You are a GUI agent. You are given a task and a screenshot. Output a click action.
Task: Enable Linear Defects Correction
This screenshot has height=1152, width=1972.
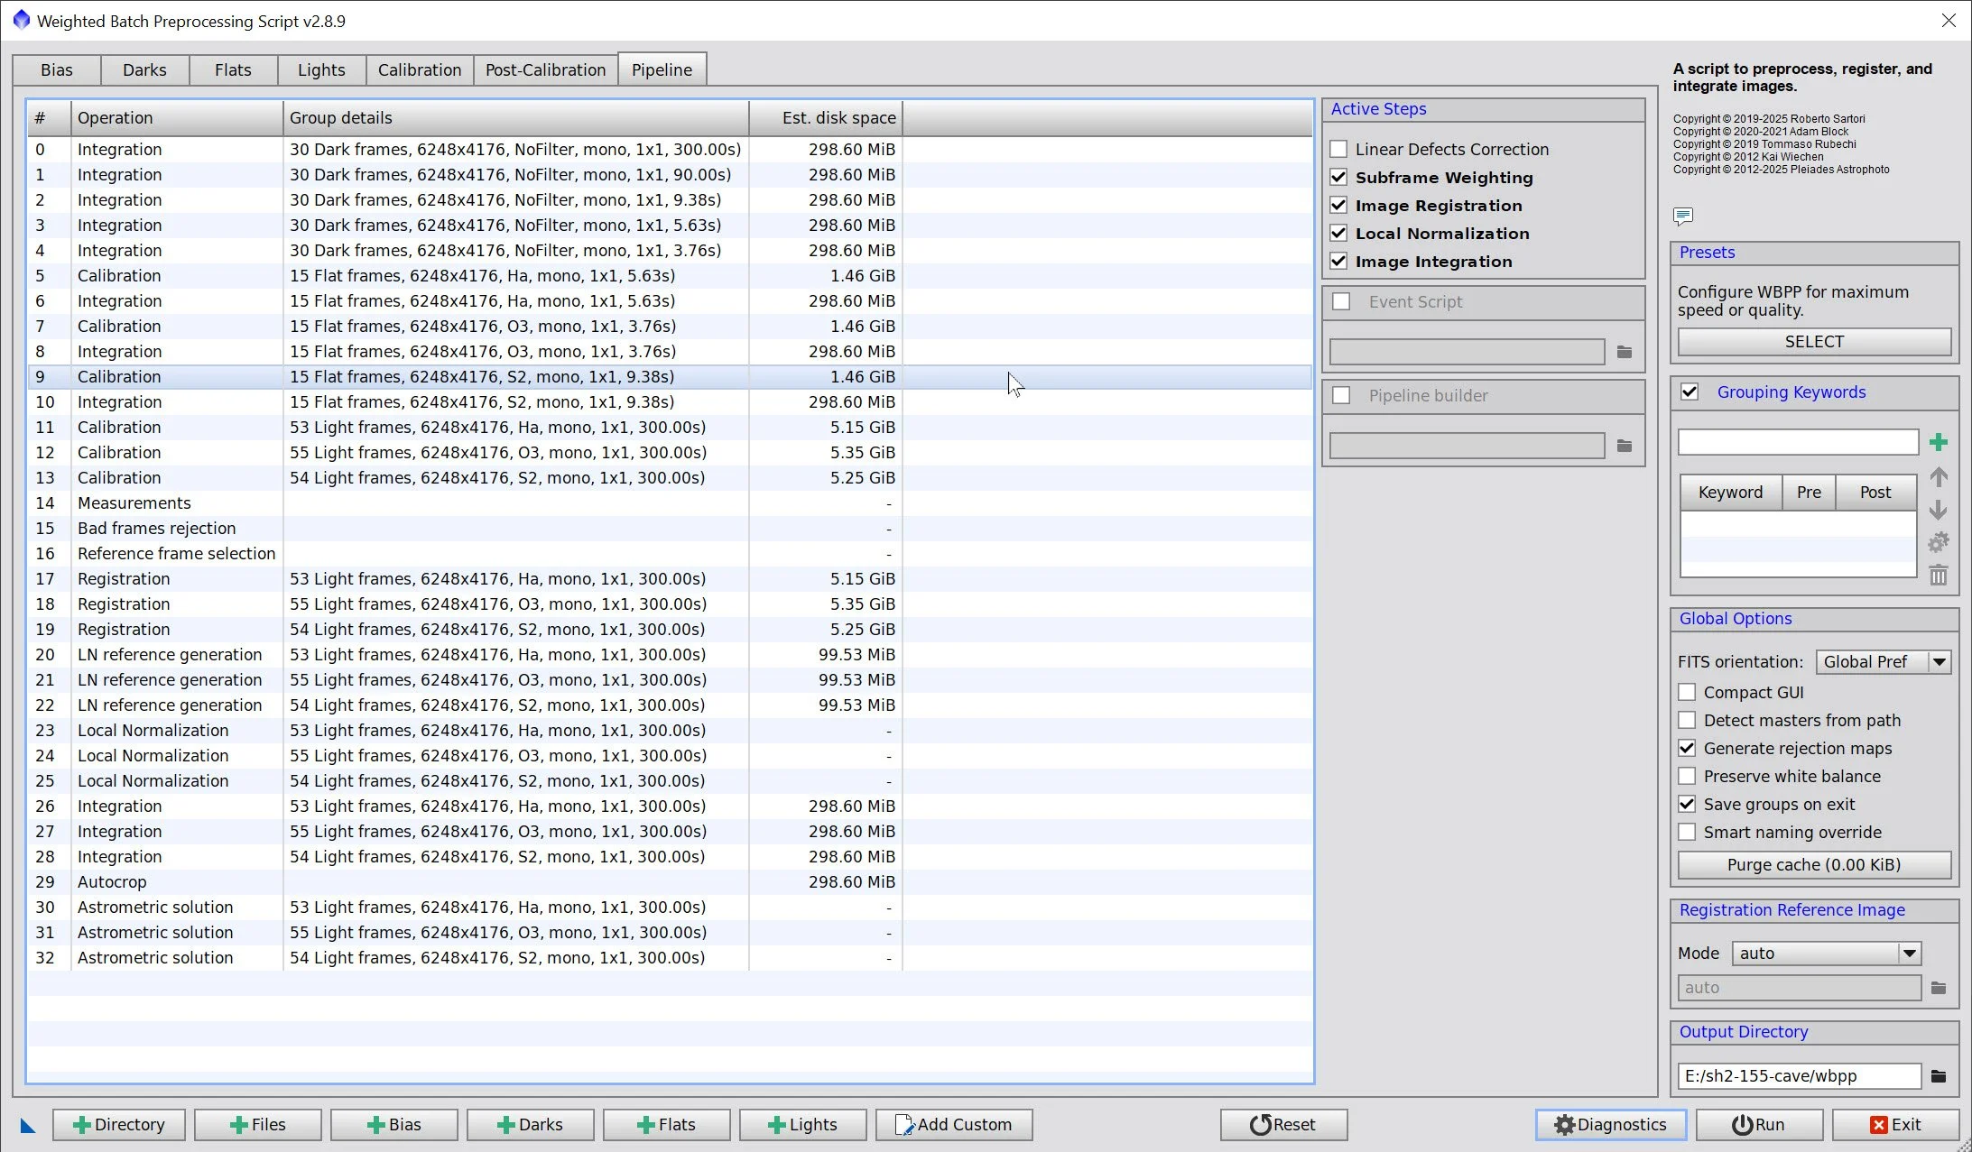[x=1338, y=149]
